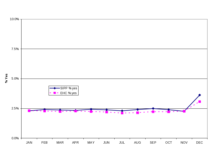This screenshot has height=149, width=219.
Task: Click the diamond line sample in legend
Action: (x=54, y=88)
